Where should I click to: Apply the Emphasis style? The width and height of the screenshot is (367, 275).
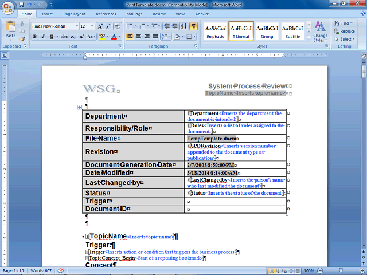216,32
